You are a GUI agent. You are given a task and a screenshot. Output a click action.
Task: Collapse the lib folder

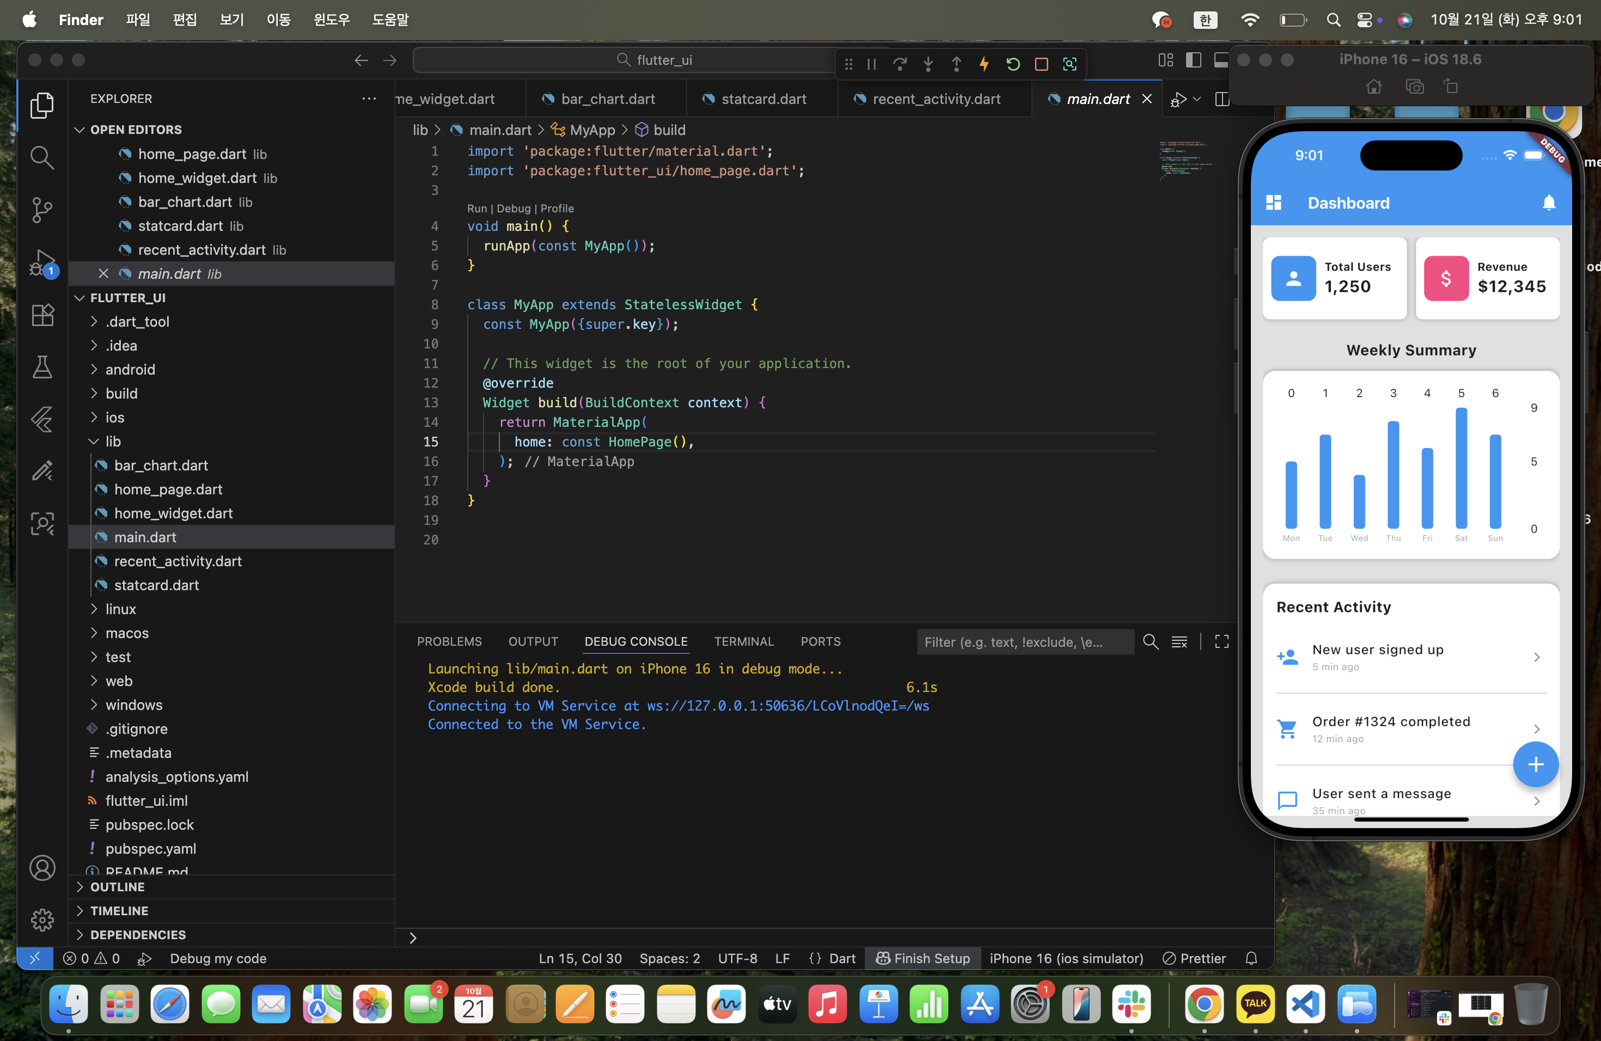(x=113, y=441)
